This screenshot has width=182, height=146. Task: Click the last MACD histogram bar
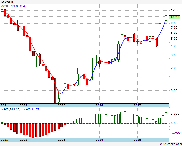tap(166, 118)
